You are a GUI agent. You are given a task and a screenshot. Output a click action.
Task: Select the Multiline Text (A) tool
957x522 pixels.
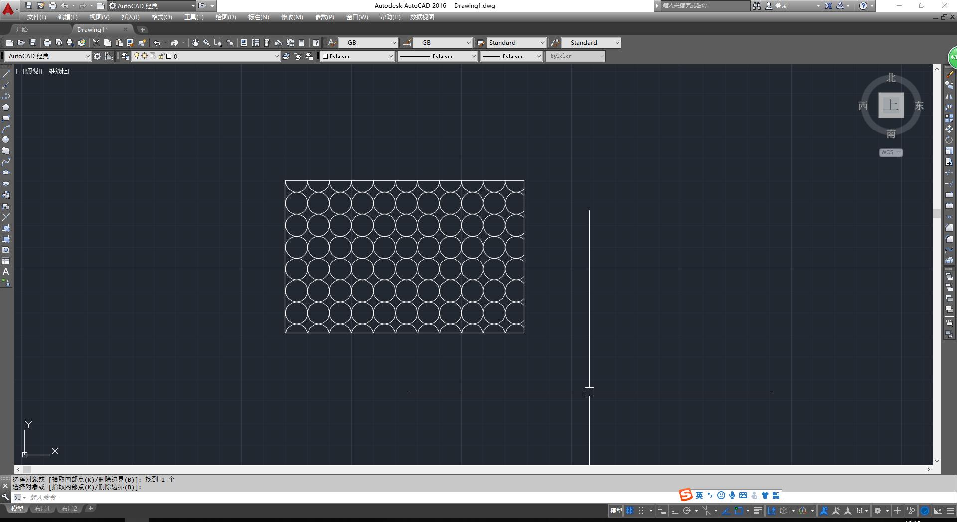tap(6, 272)
